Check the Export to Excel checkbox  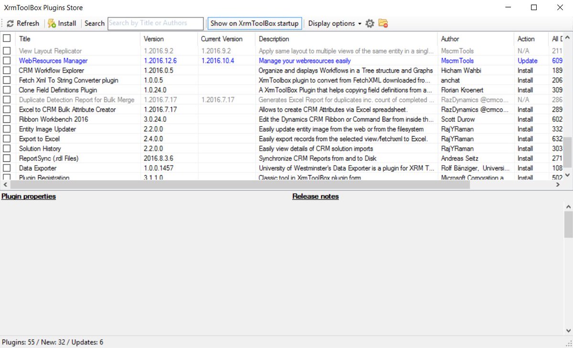click(7, 139)
